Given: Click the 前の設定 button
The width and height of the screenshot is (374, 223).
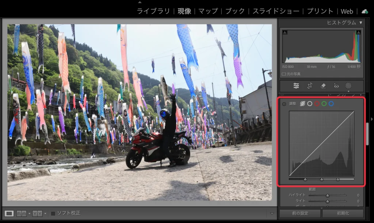Looking at the screenshot, I should tap(300, 213).
